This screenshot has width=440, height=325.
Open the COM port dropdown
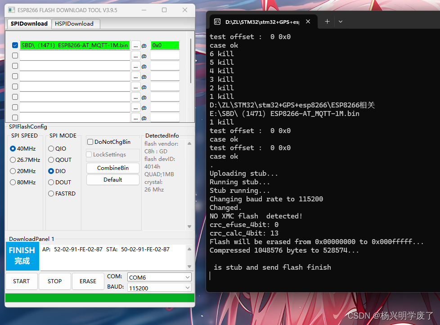(x=188, y=277)
